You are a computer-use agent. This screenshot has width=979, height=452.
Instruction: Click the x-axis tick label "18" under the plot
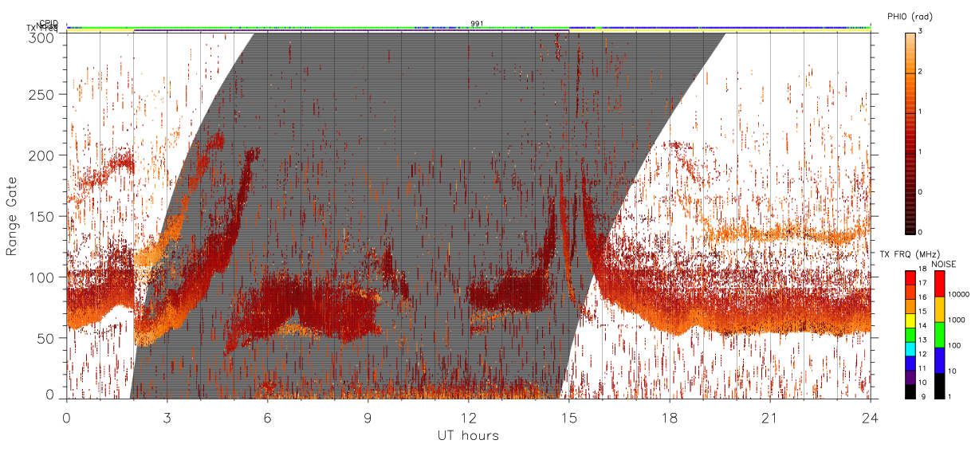pyautogui.click(x=670, y=417)
